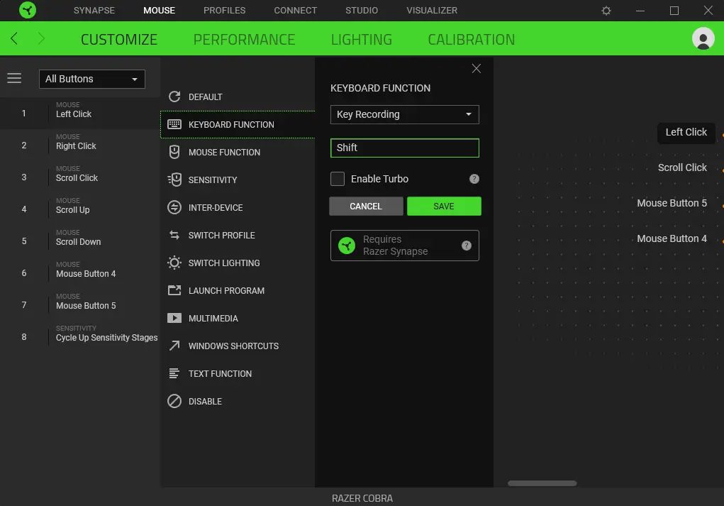This screenshot has height=506, width=724.
Task: Go back with the left arrow icon
Action: coord(14,38)
